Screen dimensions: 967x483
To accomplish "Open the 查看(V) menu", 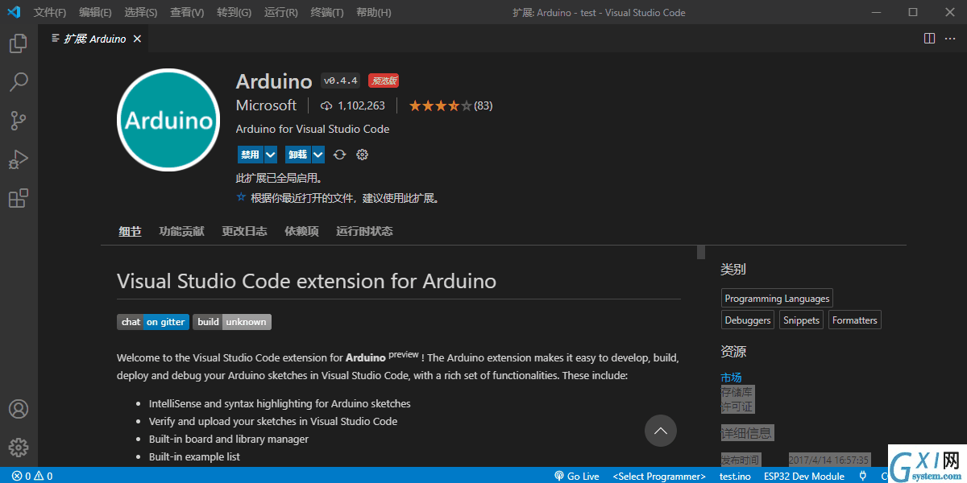I will 187,12.
